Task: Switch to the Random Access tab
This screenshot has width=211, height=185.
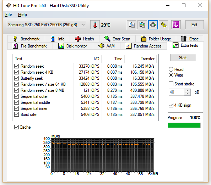Action: pyautogui.click(x=144, y=46)
